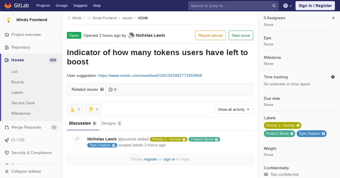Click the sign in link to reply
Screen dimensions: 340x178
[169, 159]
